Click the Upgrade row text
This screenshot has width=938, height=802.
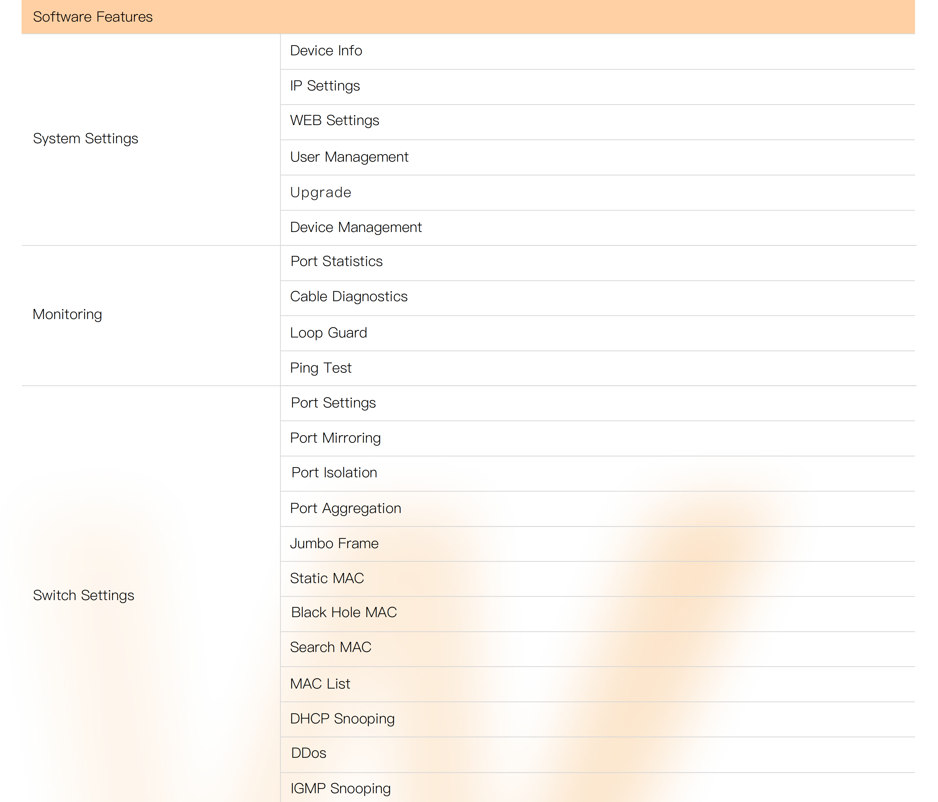tap(321, 192)
